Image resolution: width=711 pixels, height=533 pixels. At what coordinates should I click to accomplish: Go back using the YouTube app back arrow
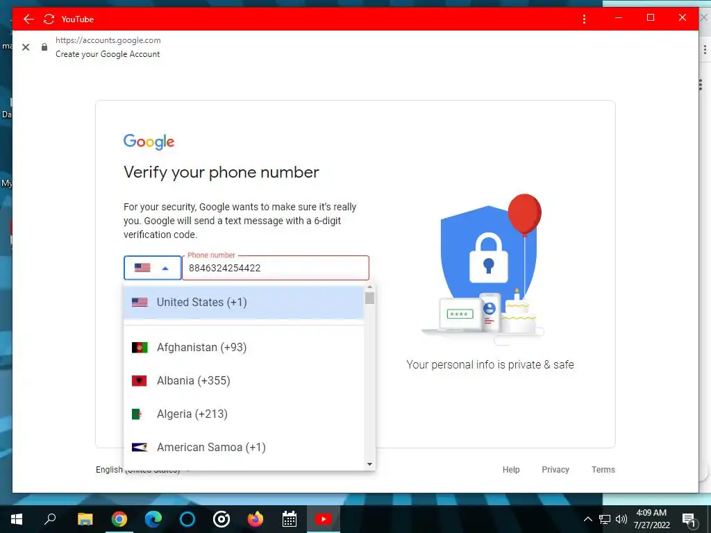tap(28, 19)
